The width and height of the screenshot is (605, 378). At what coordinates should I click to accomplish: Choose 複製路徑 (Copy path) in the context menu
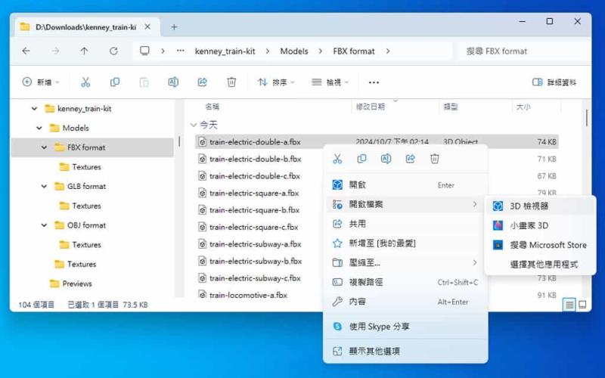pyautogui.click(x=405, y=282)
